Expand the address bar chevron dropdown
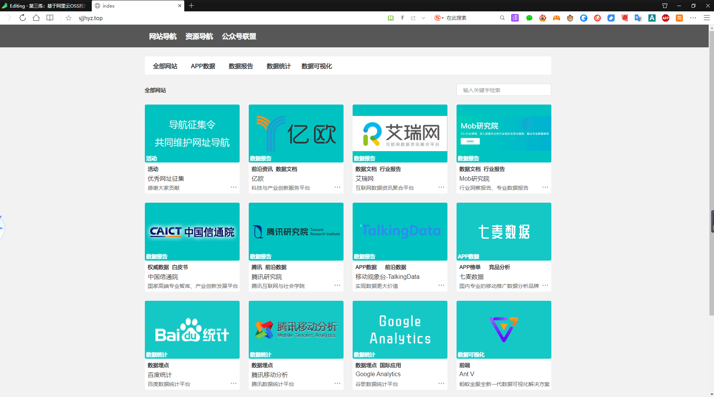 click(x=424, y=18)
